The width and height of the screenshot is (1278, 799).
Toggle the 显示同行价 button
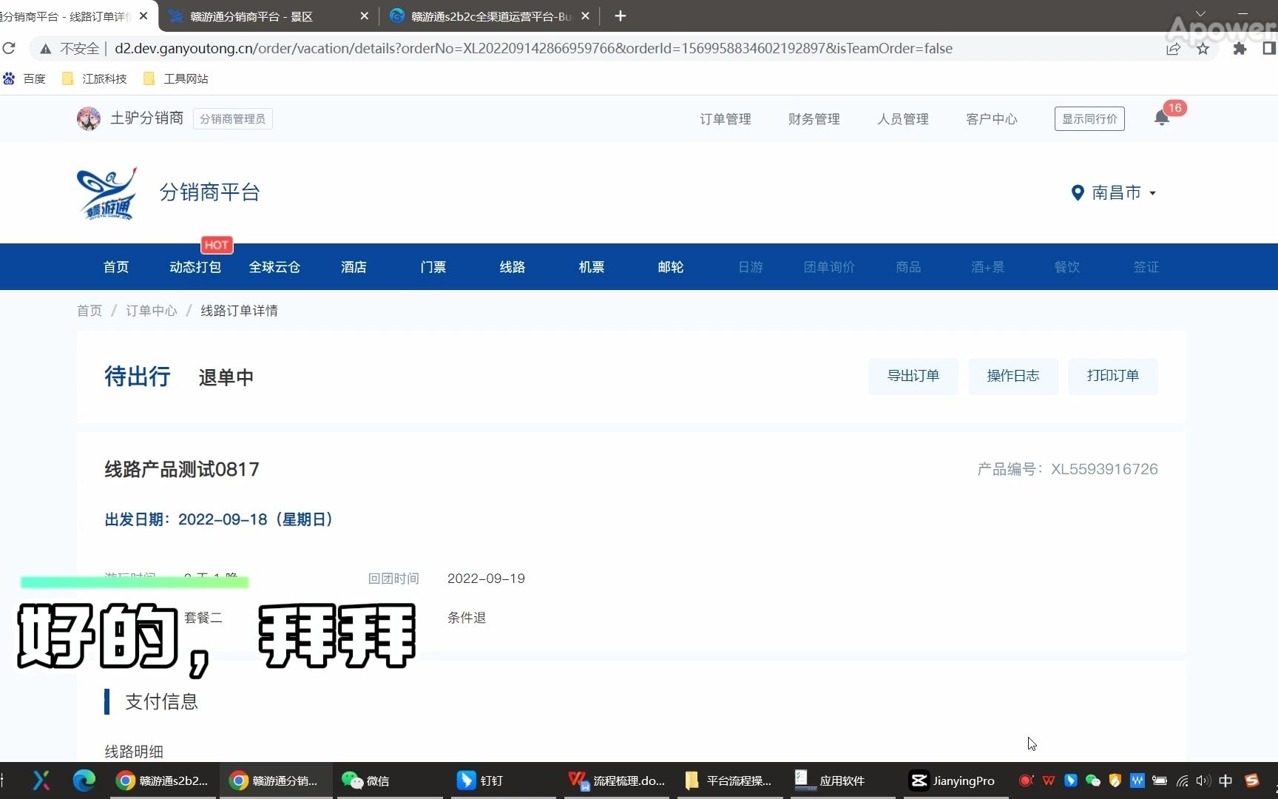click(1089, 119)
